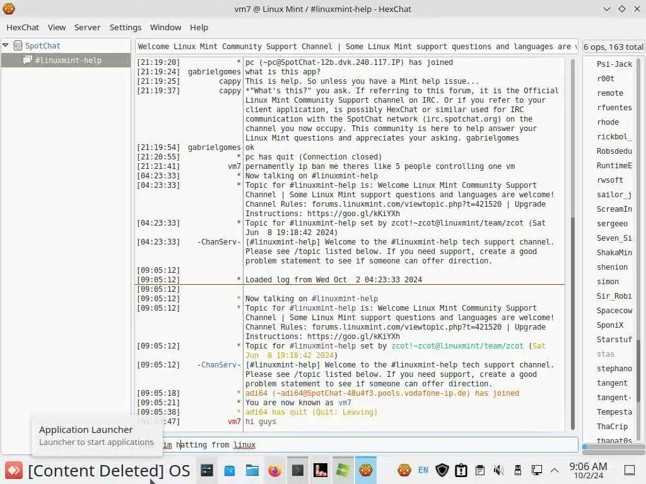Select user rhode in user list
This screenshot has height=484, width=646.
click(608, 122)
